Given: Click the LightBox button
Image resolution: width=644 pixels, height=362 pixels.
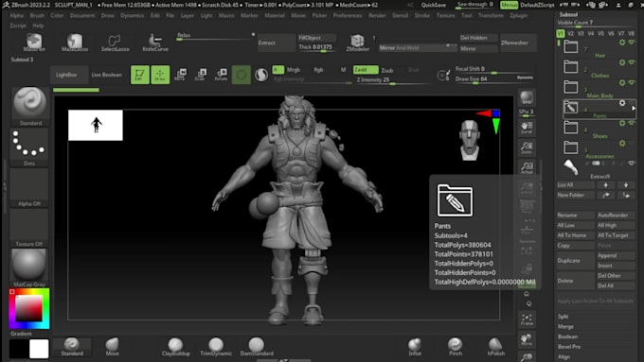Looking at the screenshot, I should [x=69, y=75].
